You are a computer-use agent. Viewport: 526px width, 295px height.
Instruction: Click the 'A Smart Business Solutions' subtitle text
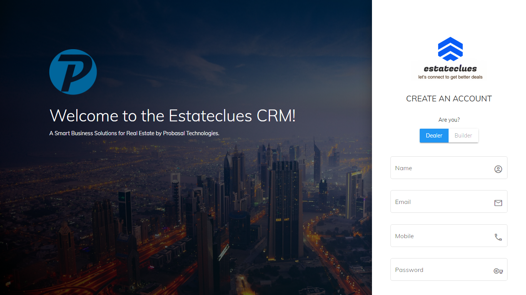(x=96, y=133)
